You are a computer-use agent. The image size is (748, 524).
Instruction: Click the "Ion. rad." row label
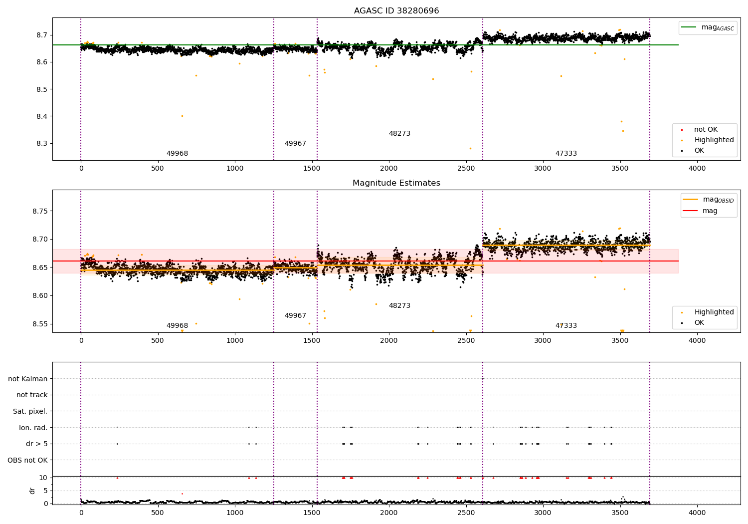33,428
